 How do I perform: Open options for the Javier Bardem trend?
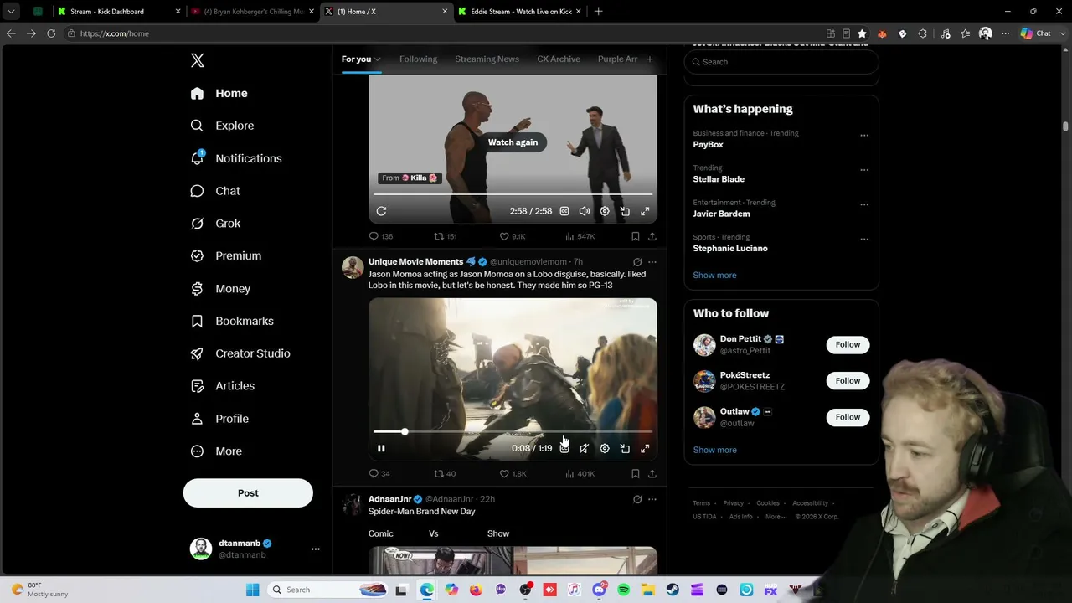coord(864,204)
